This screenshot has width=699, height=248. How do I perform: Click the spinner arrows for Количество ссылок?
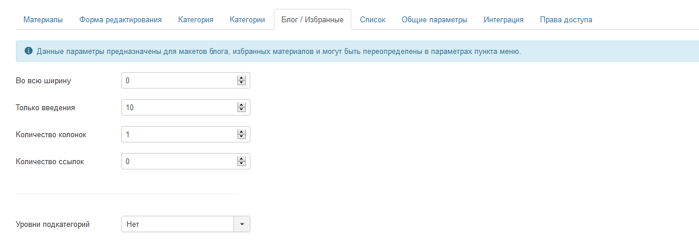[241, 161]
